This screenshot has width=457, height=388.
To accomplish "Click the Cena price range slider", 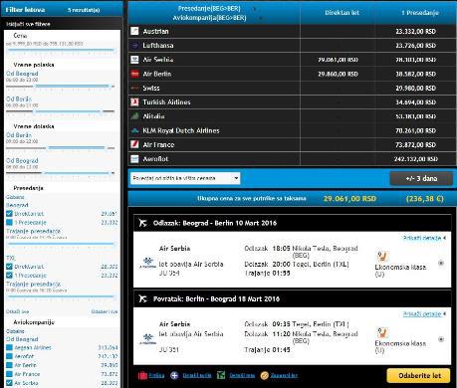I will [x=62, y=51].
